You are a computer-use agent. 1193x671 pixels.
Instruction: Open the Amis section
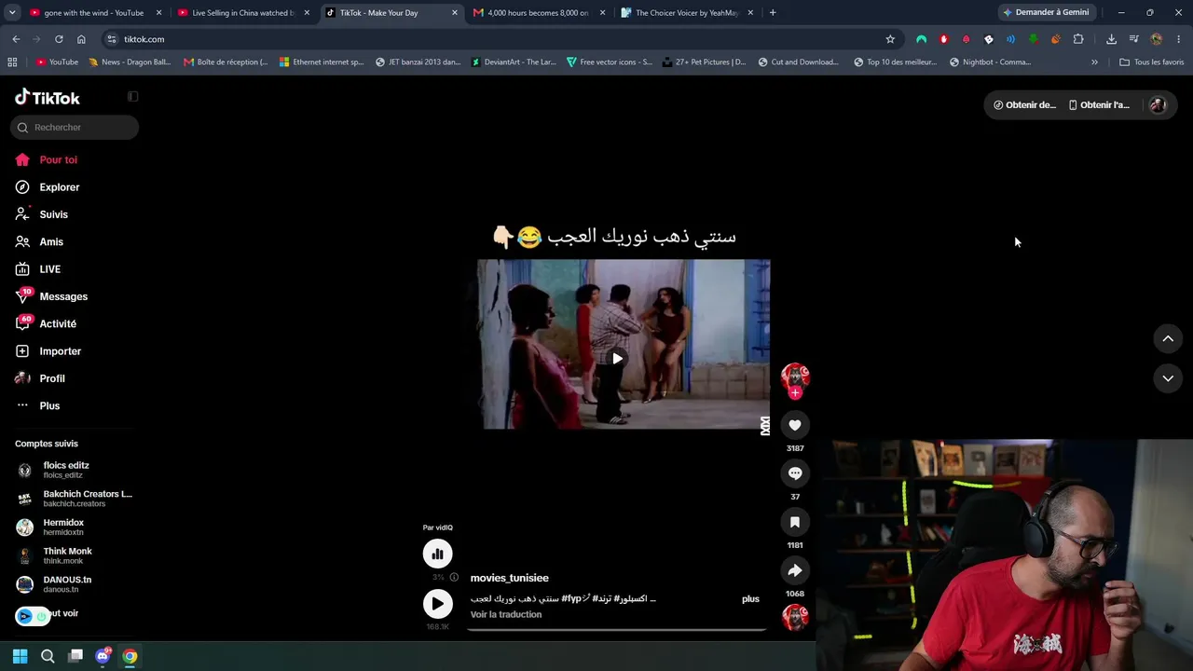51,242
